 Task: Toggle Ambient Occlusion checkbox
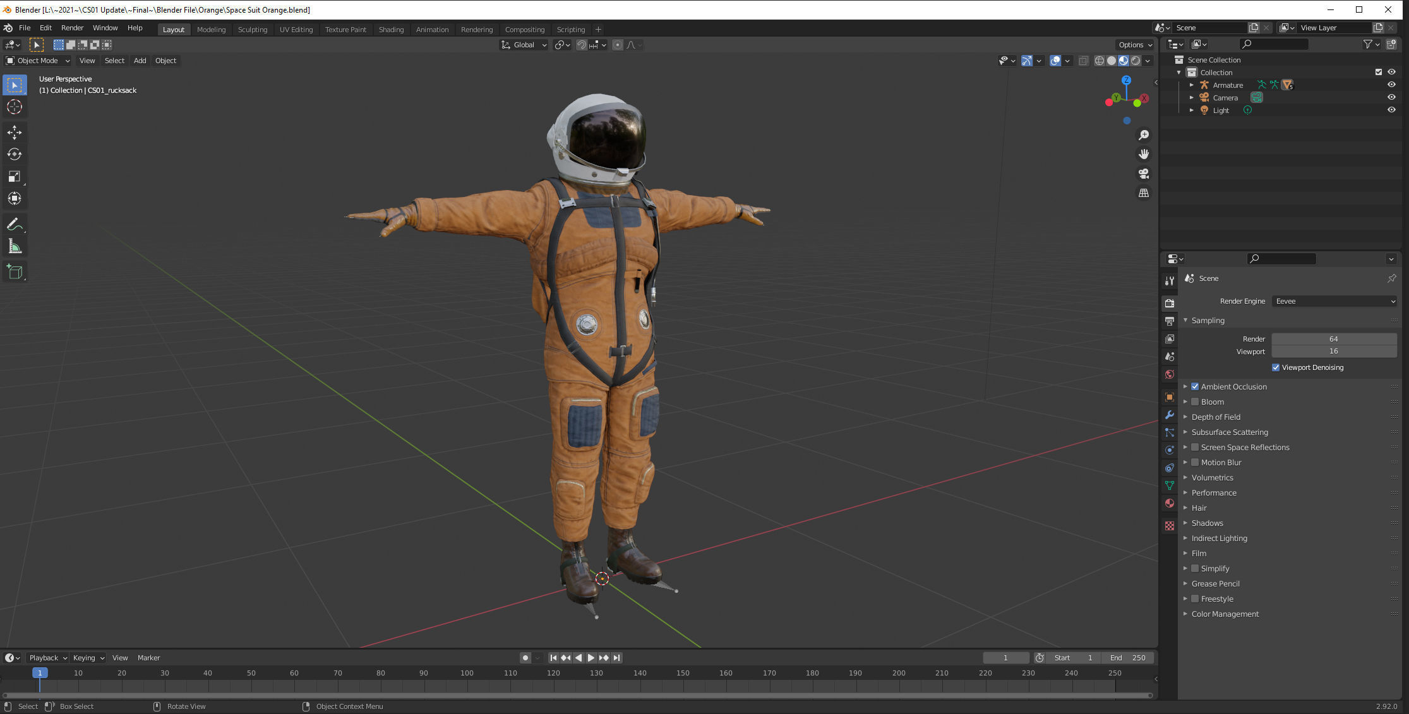point(1195,386)
